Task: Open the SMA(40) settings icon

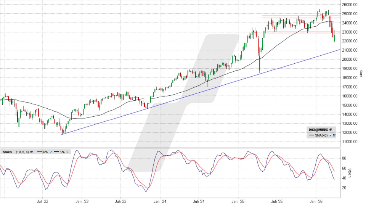Action: coord(334,135)
